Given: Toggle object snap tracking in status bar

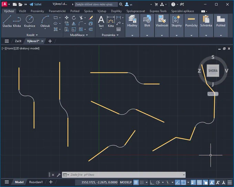Looking at the screenshot, I should click(x=178, y=182).
